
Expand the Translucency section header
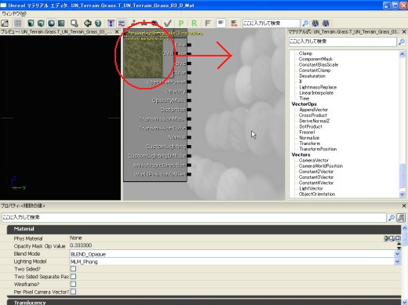coord(204,303)
